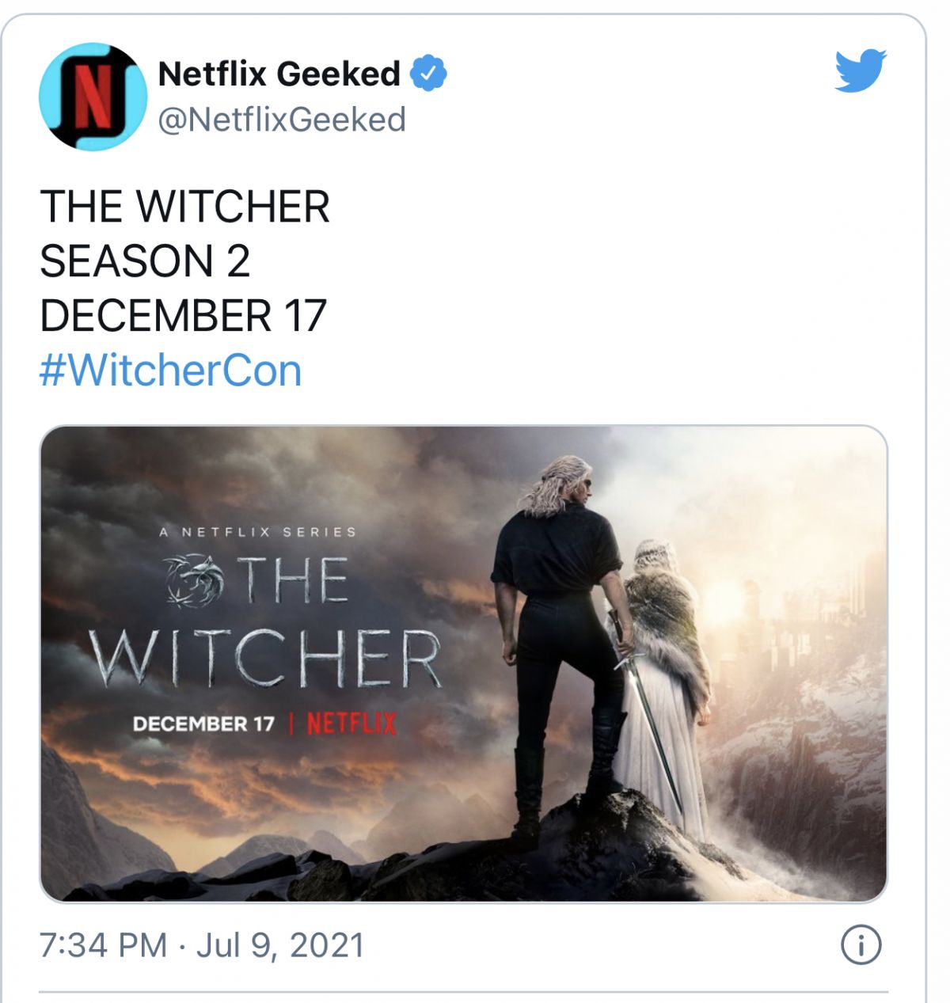
Task: Open the Netflix Geeked display name
Action: click(279, 74)
